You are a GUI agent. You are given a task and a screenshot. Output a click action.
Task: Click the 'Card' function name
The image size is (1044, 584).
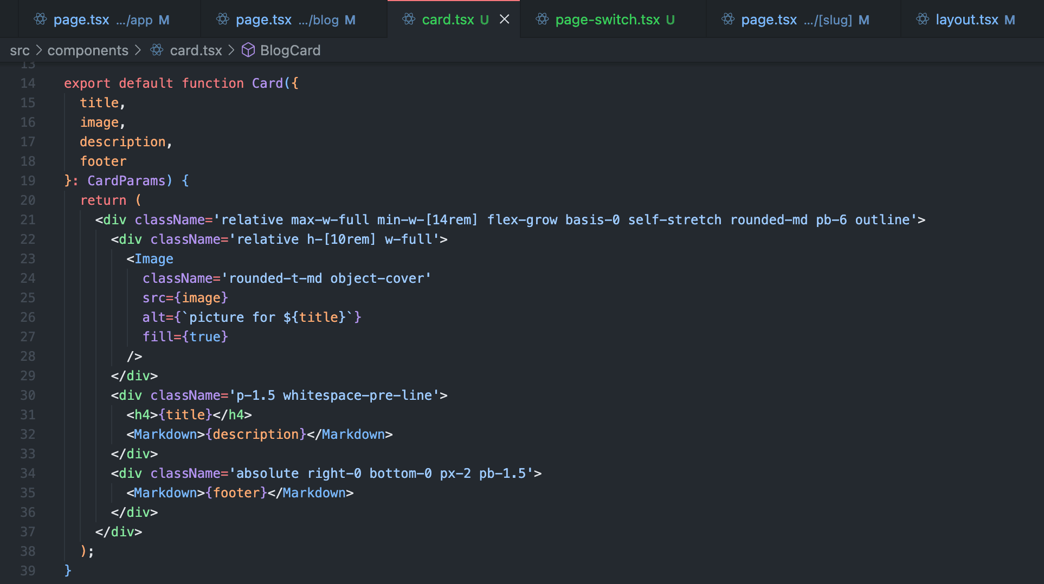click(x=267, y=83)
